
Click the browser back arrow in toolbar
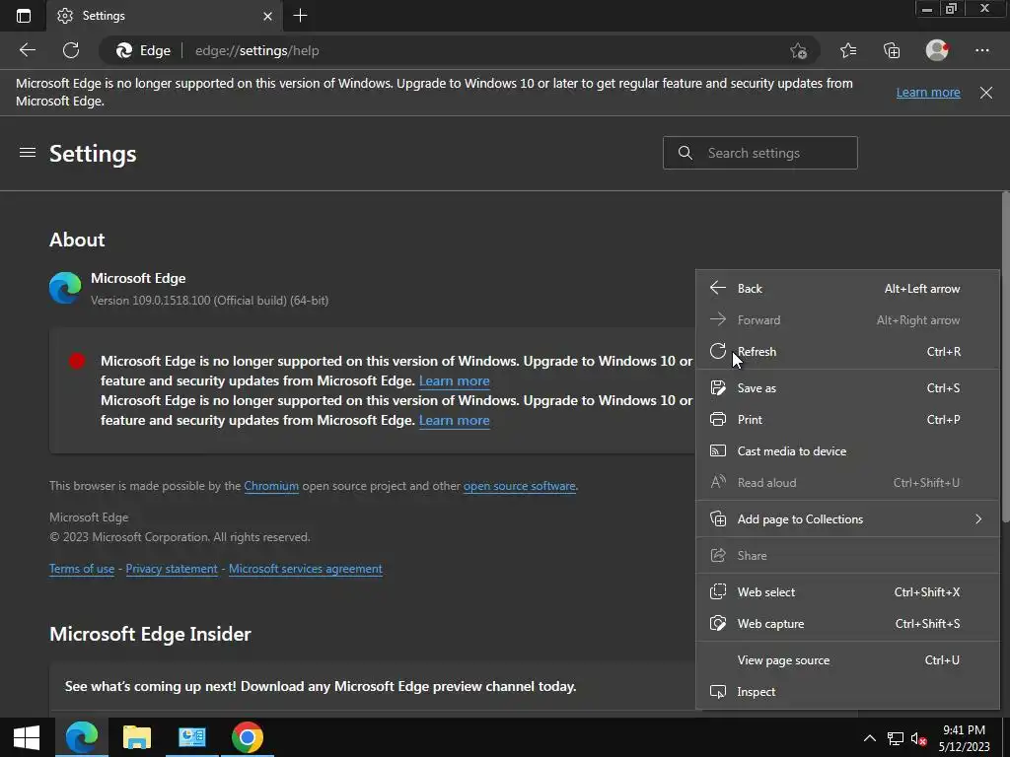(27, 50)
